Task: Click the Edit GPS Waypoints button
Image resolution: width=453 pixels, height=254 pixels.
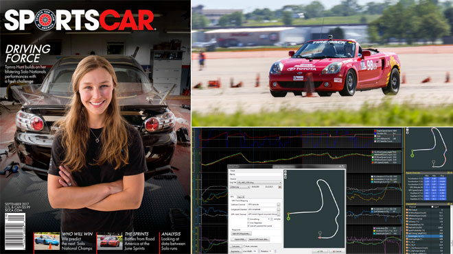Action: click(x=242, y=233)
